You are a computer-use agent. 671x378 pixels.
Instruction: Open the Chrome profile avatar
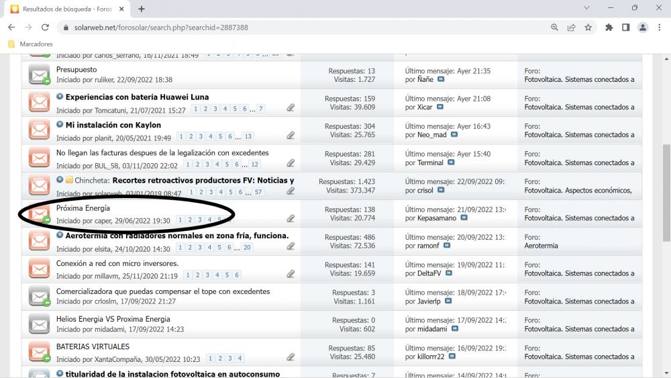[x=642, y=28]
